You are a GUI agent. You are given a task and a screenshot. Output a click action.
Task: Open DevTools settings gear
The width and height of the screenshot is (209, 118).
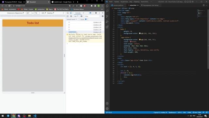[x=96, y=13]
